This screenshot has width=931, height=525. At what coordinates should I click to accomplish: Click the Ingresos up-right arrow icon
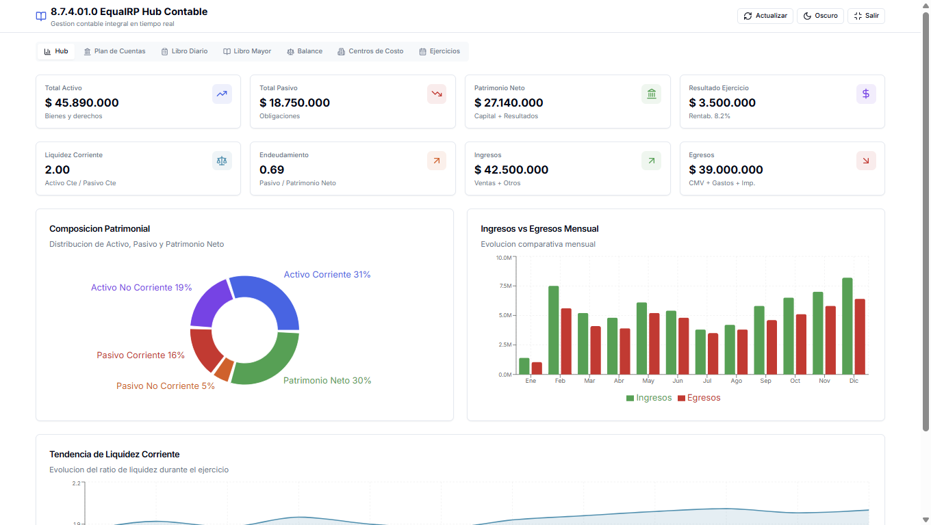click(x=651, y=161)
